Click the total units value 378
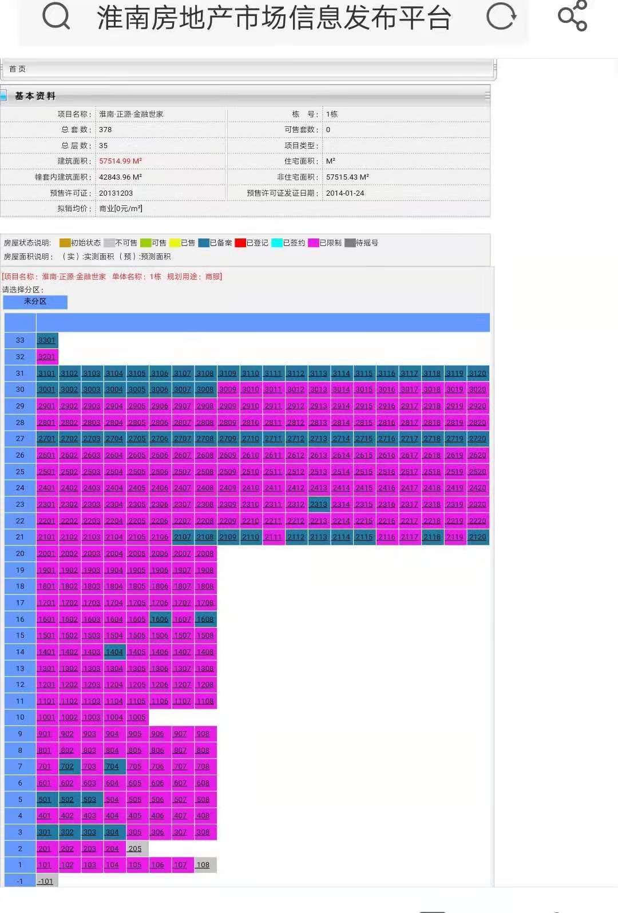 (x=105, y=130)
